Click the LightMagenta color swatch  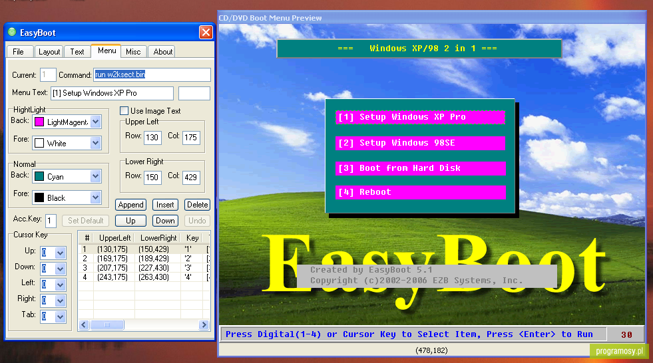[39, 122]
